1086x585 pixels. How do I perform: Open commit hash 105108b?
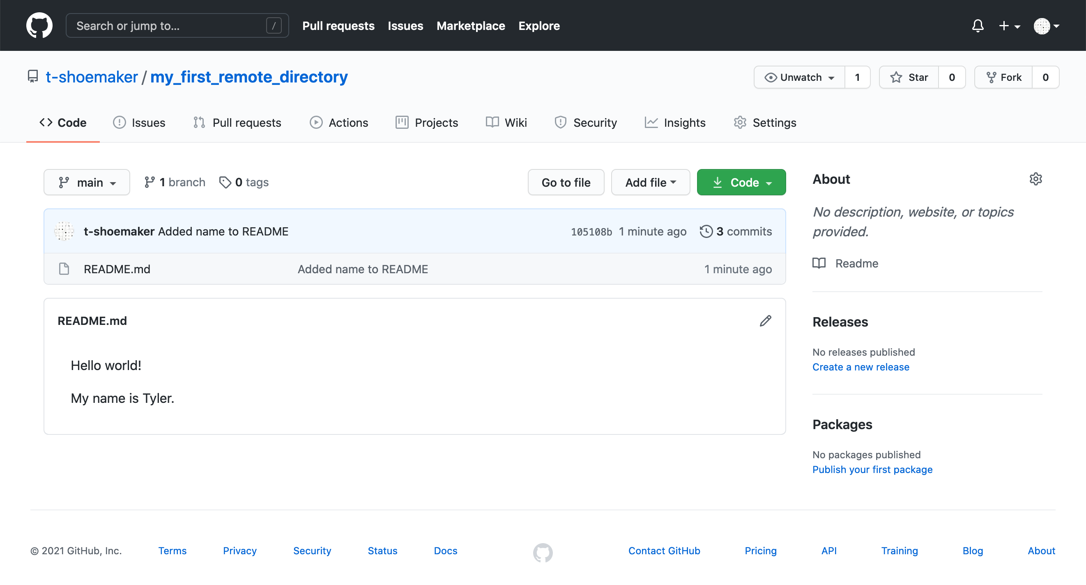pos(591,232)
